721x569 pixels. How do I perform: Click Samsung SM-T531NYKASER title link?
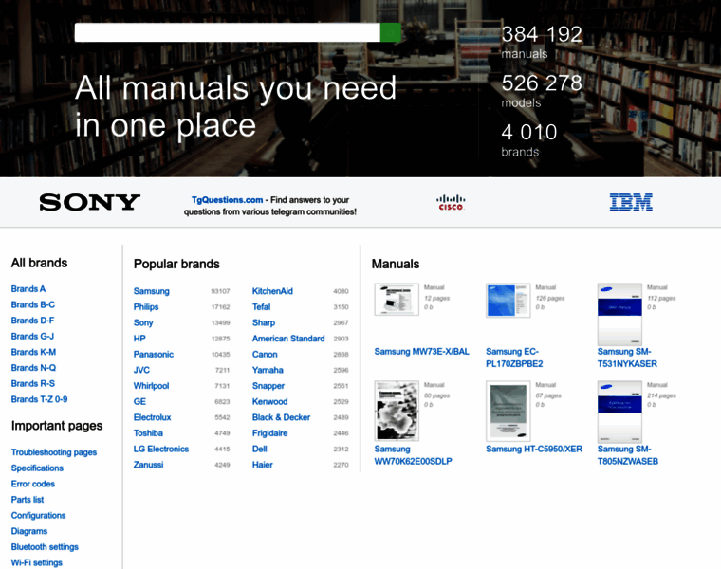click(627, 358)
